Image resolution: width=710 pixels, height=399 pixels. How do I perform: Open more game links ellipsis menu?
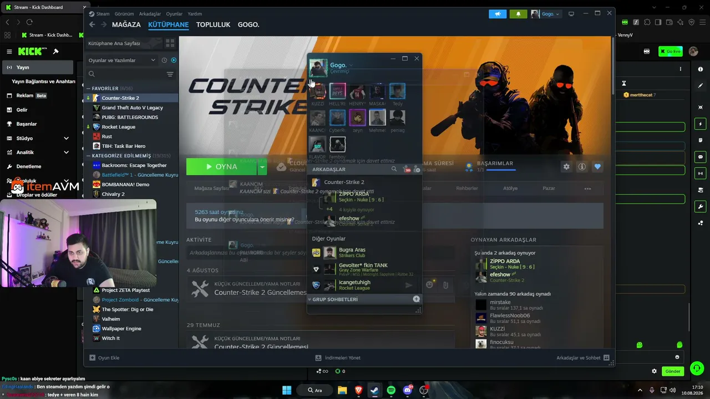click(587, 188)
